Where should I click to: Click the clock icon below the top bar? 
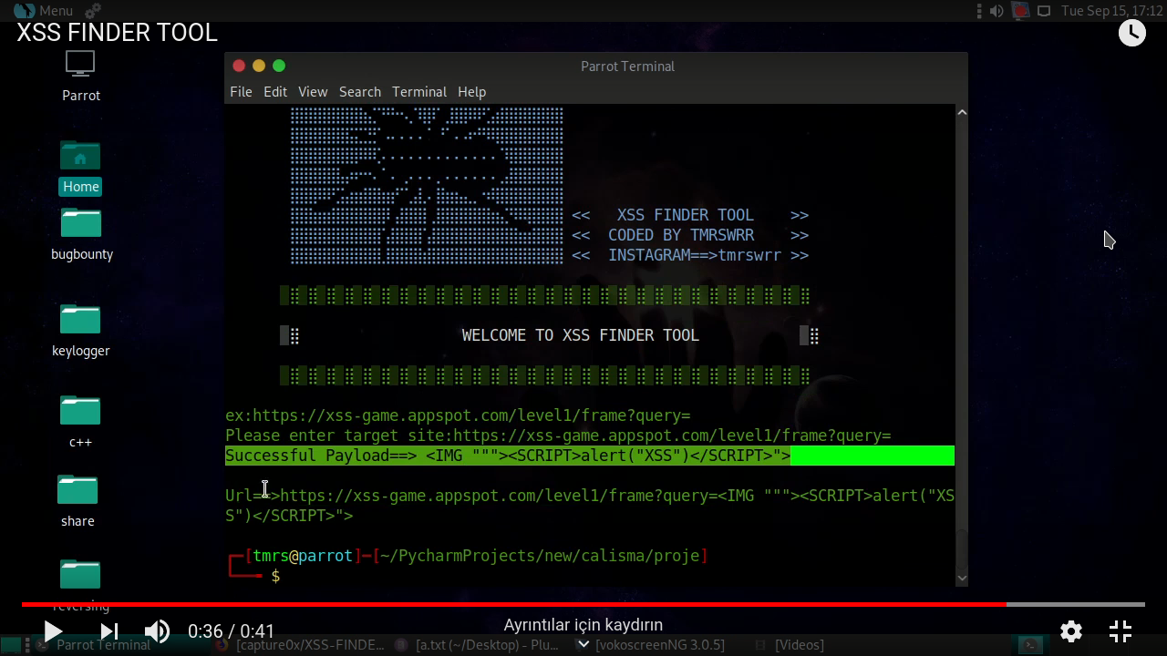point(1132,32)
